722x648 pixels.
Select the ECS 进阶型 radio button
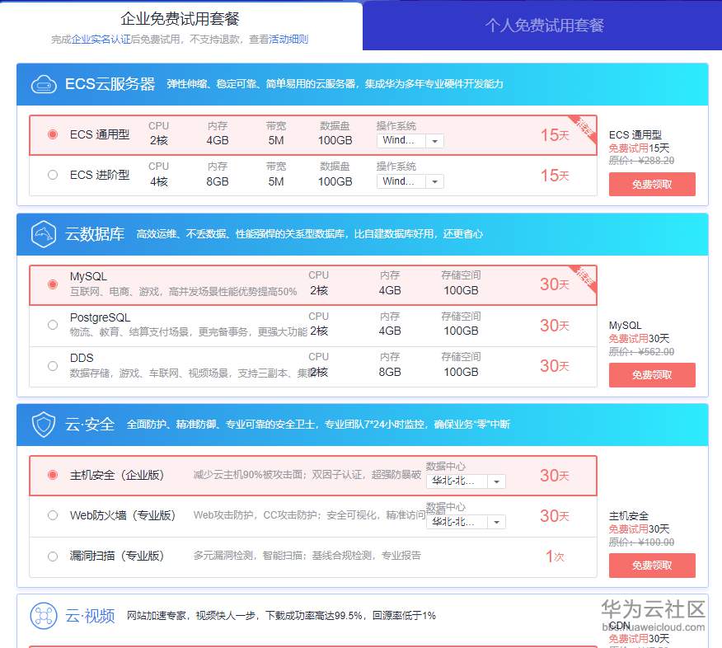click(53, 175)
